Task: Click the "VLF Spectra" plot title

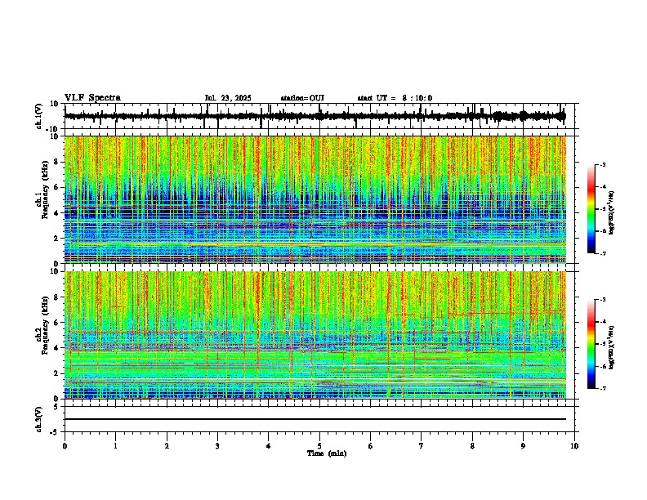Action: click(x=92, y=97)
